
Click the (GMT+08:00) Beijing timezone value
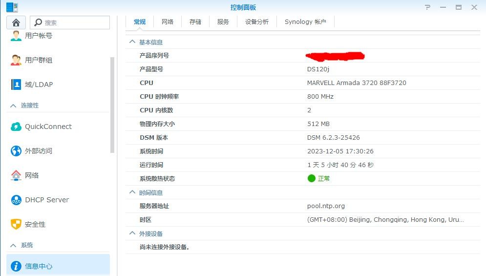coord(385,219)
